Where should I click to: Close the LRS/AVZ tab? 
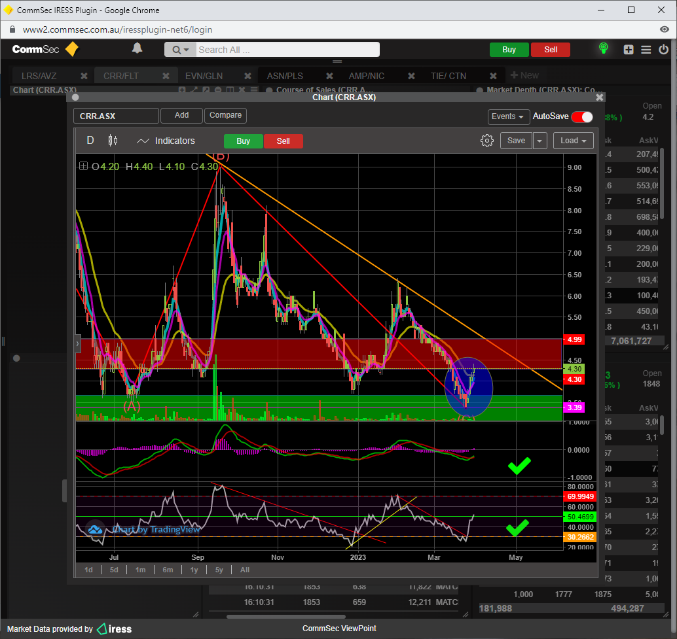point(84,76)
